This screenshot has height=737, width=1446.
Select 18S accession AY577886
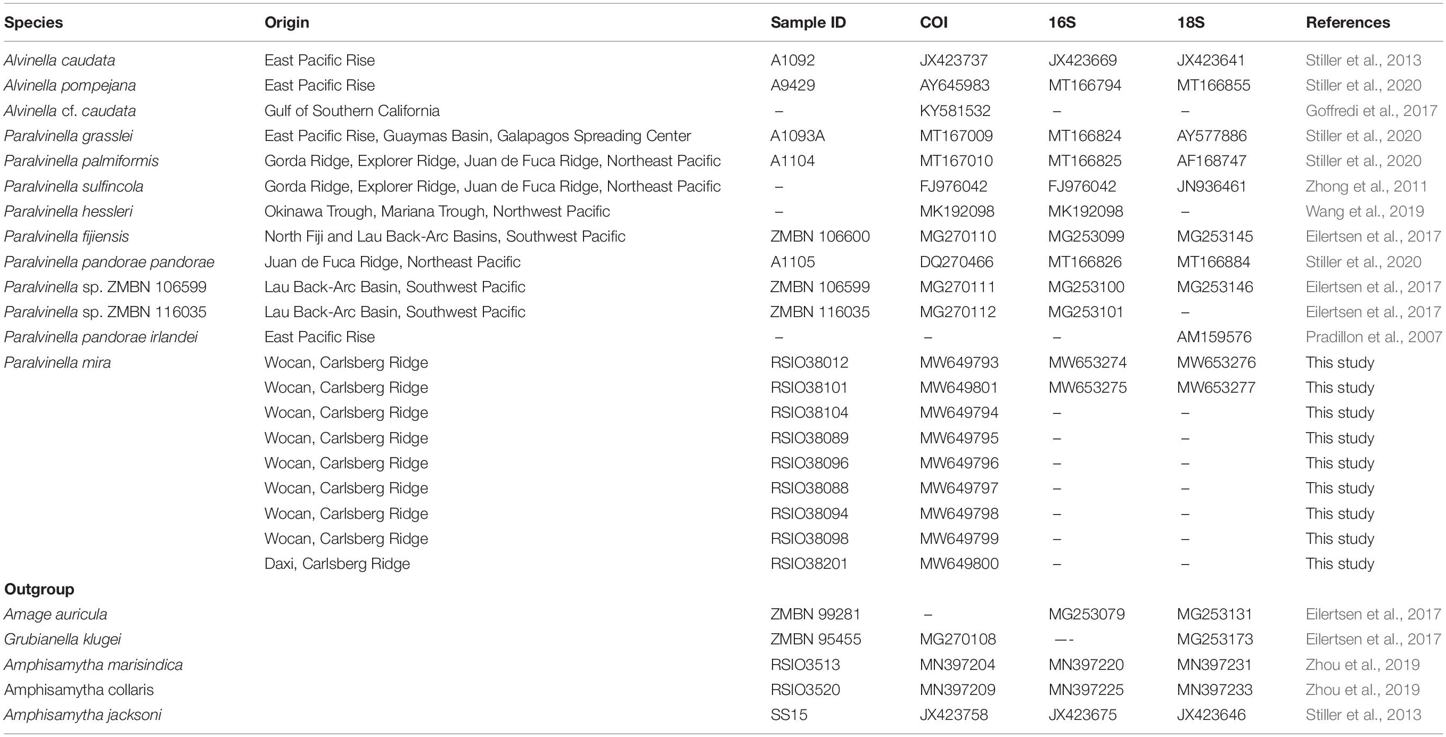pos(1212,136)
